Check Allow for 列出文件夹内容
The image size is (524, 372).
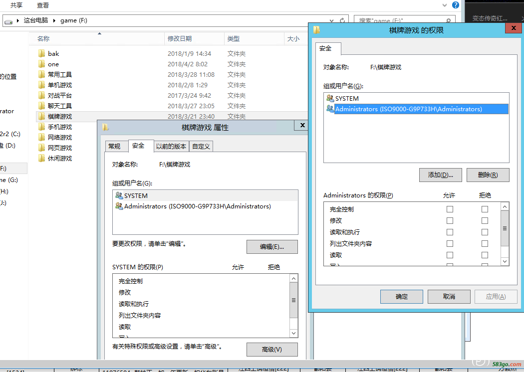tap(450, 244)
